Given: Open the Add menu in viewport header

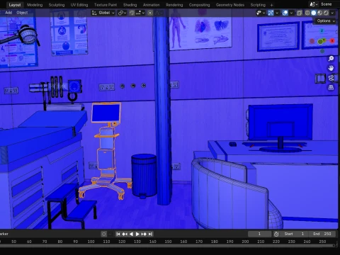Looking at the screenshot, I should pyautogui.click(x=8, y=13).
